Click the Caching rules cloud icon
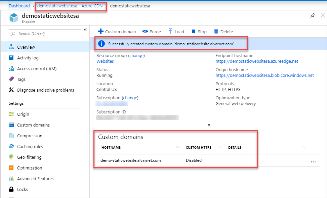 coord(11,146)
